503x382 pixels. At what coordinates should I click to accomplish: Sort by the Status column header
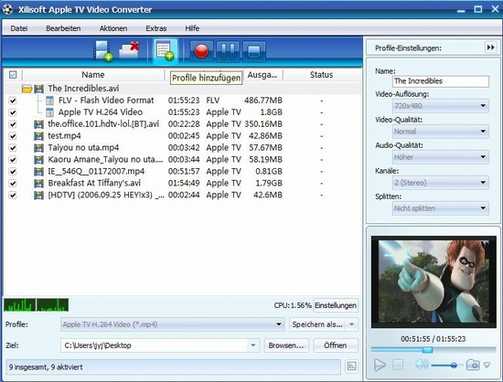[x=321, y=75]
